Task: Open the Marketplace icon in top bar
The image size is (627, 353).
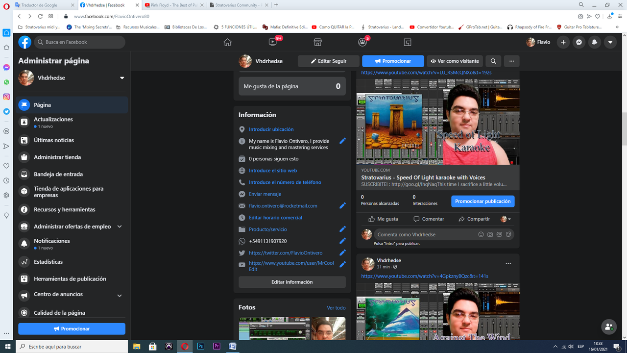Action: 317,42
